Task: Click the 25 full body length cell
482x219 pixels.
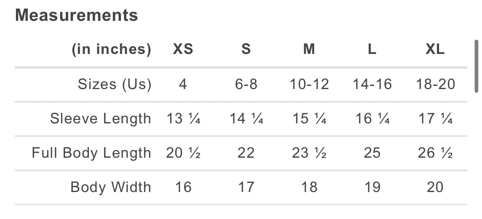Action: pyautogui.click(x=372, y=153)
